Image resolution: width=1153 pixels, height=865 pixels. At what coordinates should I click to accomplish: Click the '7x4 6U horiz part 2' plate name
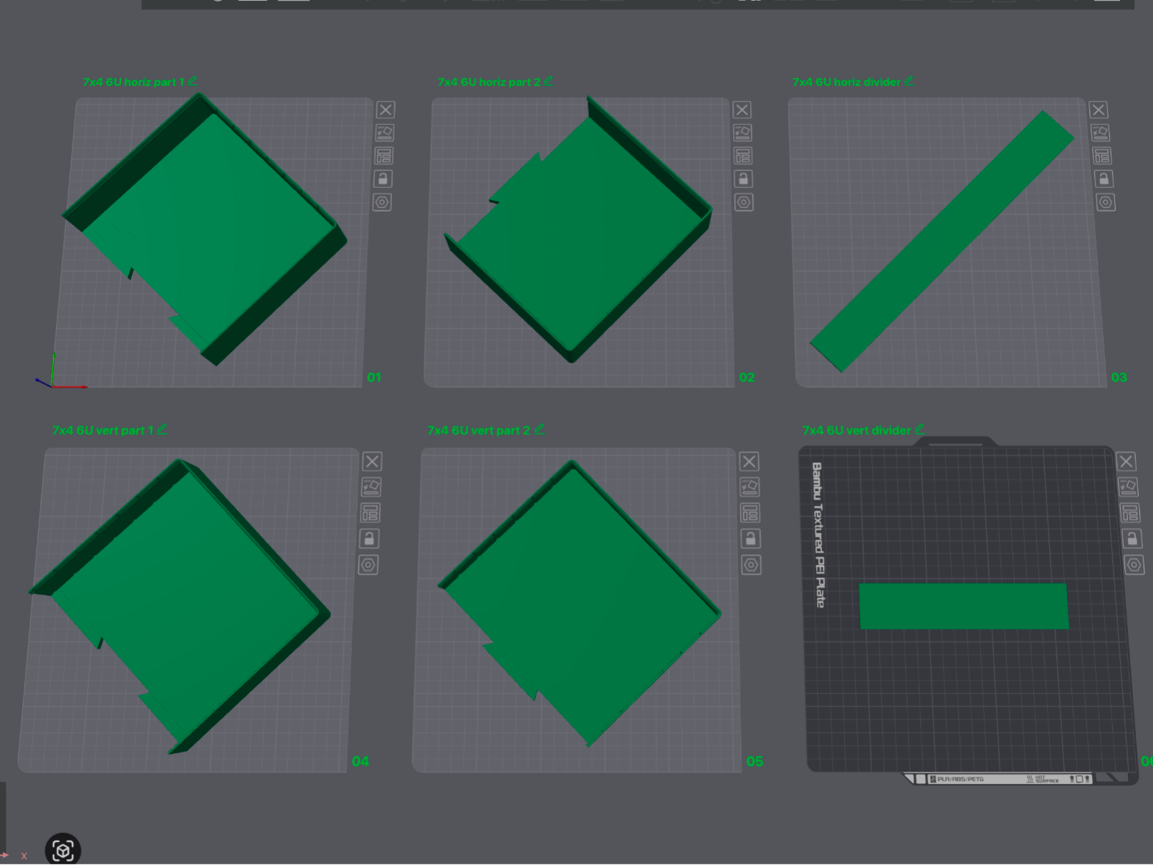click(489, 82)
